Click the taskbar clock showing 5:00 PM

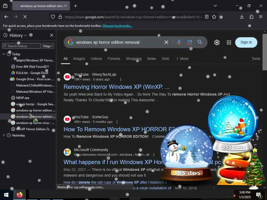click(x=245, y=195)
